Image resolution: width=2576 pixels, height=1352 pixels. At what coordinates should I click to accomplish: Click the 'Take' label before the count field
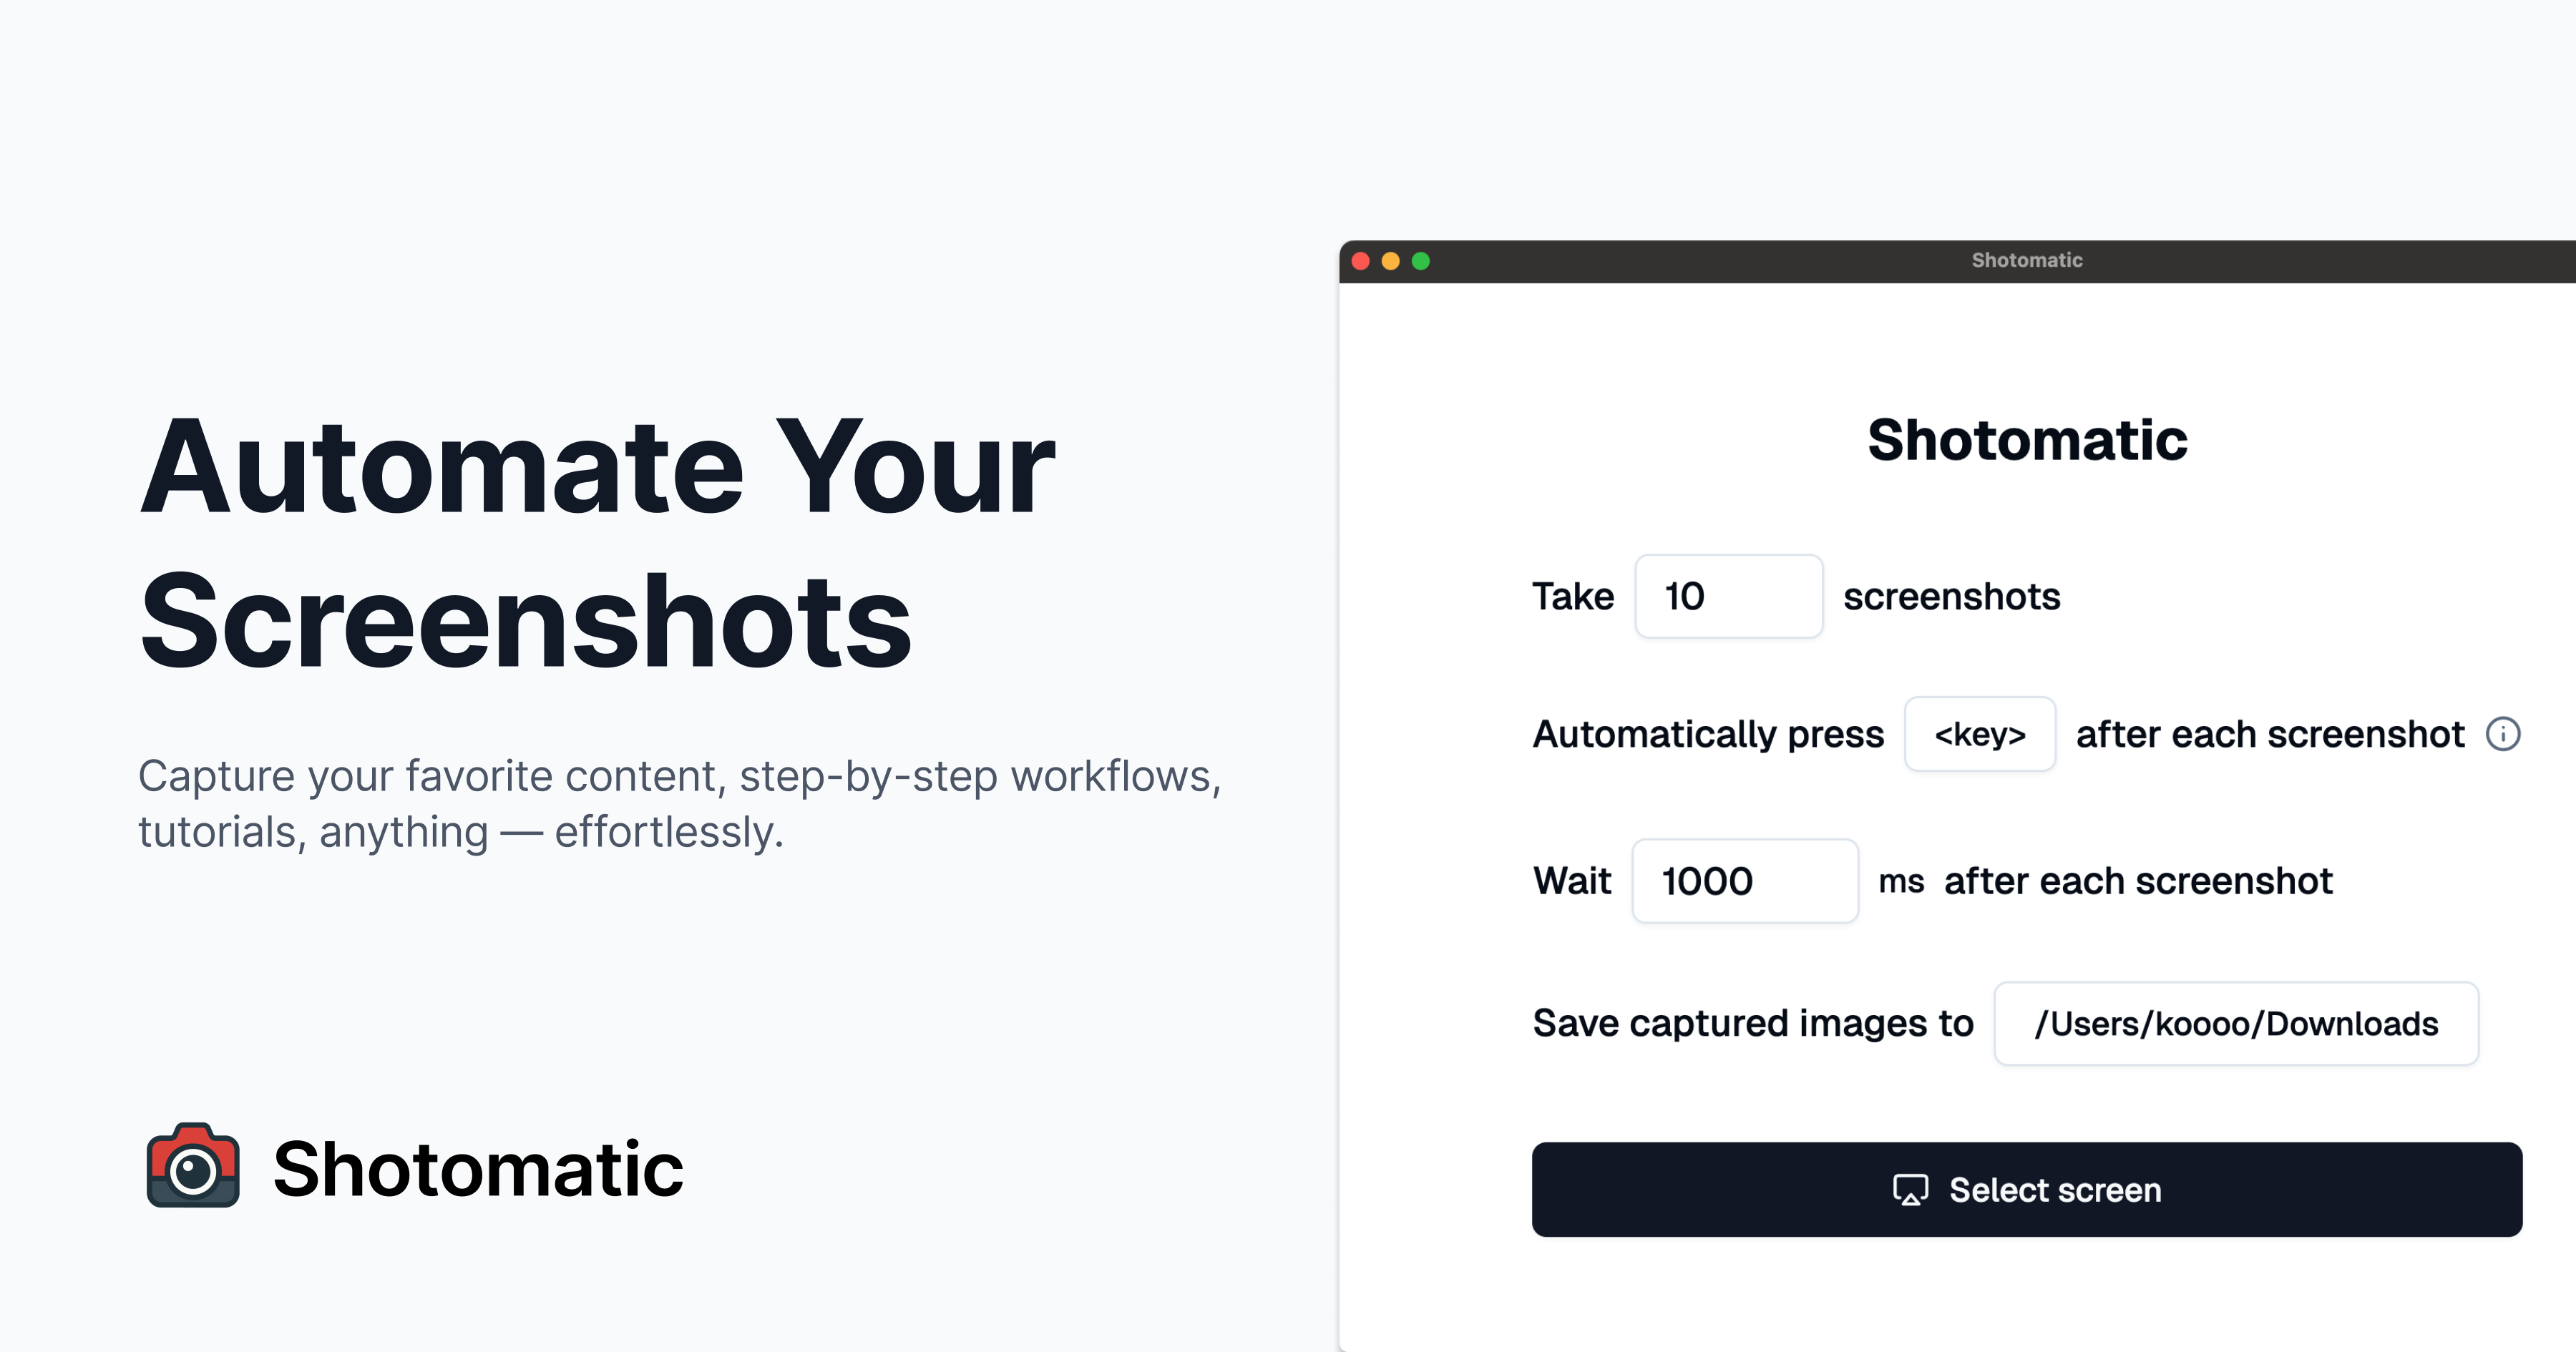(1573, 596)
